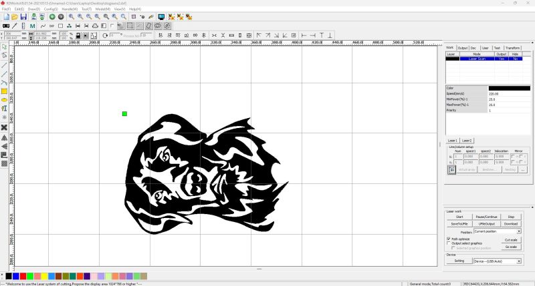Image resolution: width=535 pixels, height=286 pixels.
Task: Select the Laser Scan layer row
Action: click(x=484, y=59)
